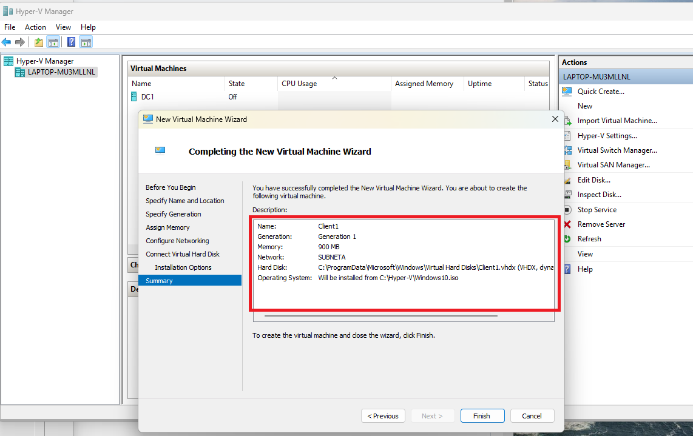Screen dimensions: 693x436
Task: Sort by State column header
Action: (x=251, y=84)
